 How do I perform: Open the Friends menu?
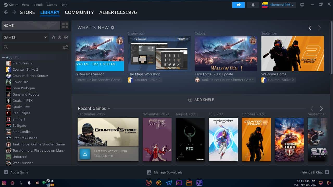coord(38,5)
